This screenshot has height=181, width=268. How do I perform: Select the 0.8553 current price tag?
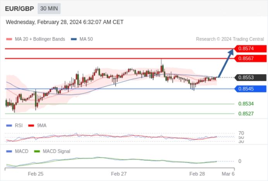(251, 78)
